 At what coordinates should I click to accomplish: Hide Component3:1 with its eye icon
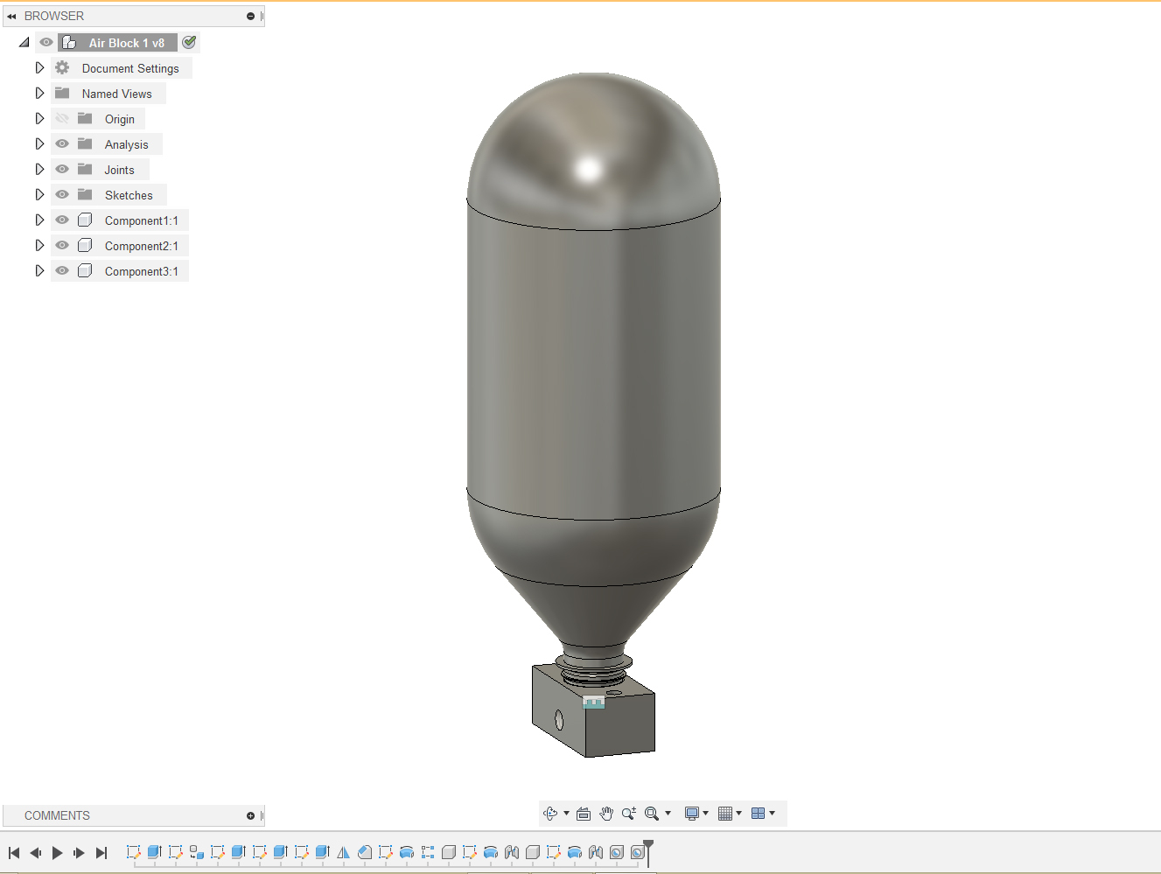(62, 271)
